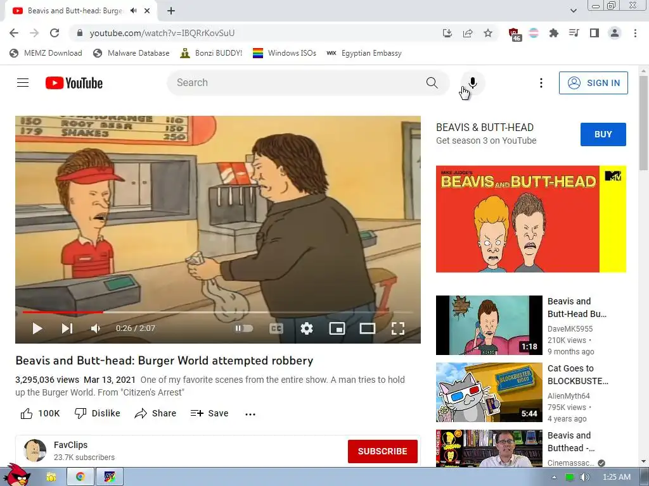This screenshot has height=486, width=649.
Task: Click the Angry Birds start button
Action: point(18,475)
